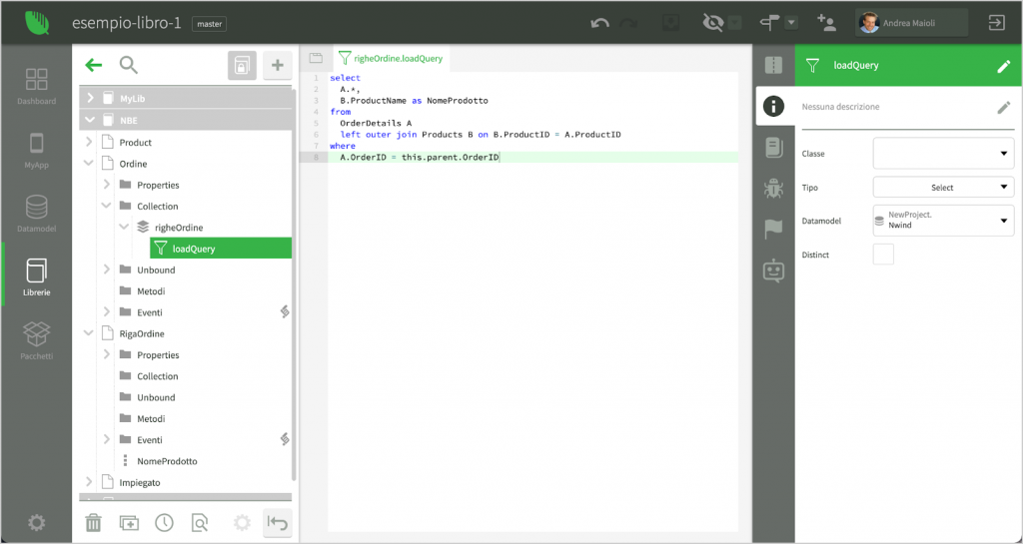Collapse the righeOrdine collection
Image resolution: width=1023 pixels, height=544 pixels.
pyautogui.click(x=125, y=228)
